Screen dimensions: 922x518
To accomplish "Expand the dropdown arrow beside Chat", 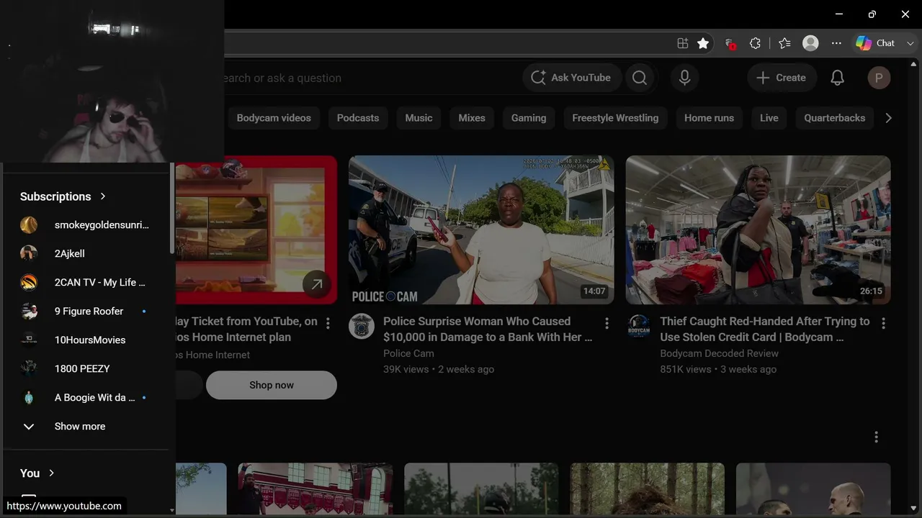I will pyautogui.click(x=910, y=43).
